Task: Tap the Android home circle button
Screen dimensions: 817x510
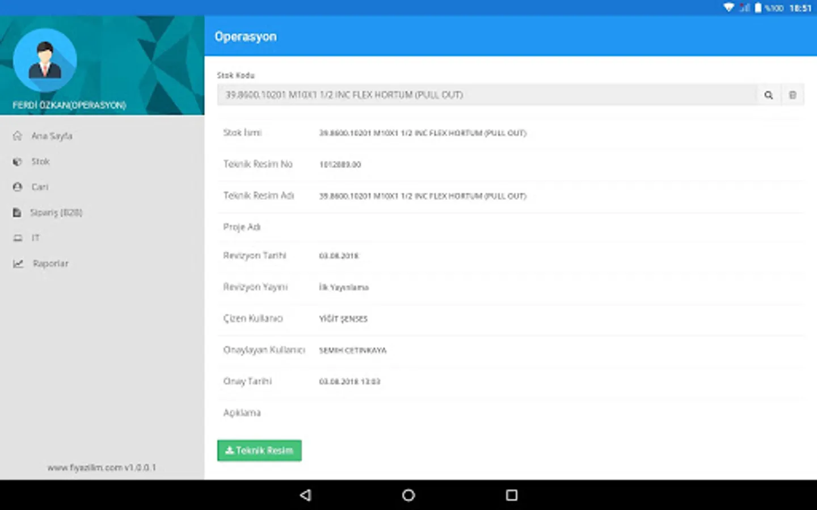Action: click(408, 495)
